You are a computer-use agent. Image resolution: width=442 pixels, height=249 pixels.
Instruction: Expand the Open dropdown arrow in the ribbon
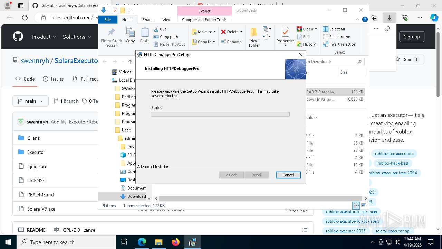tap(316, 29)
